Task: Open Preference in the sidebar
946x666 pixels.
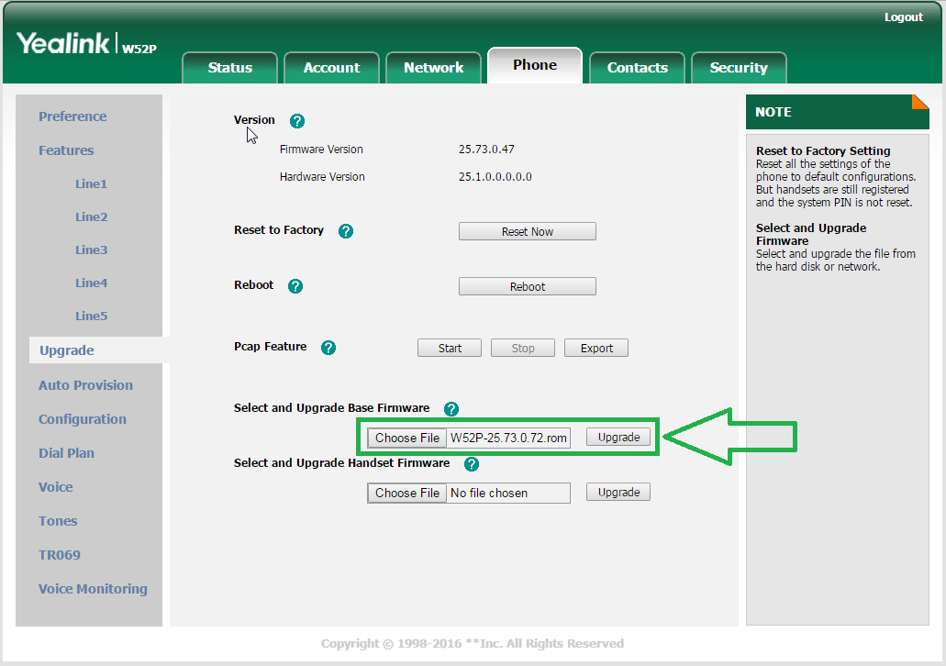Action: tap(72, 117)
